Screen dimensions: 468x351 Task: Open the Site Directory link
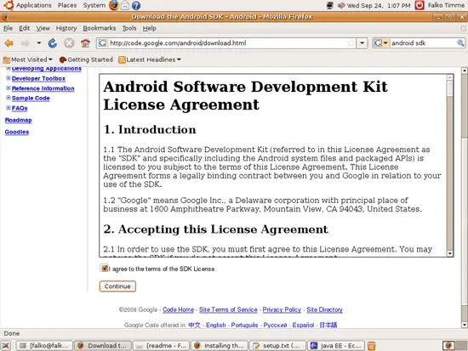tap(324, 309)
